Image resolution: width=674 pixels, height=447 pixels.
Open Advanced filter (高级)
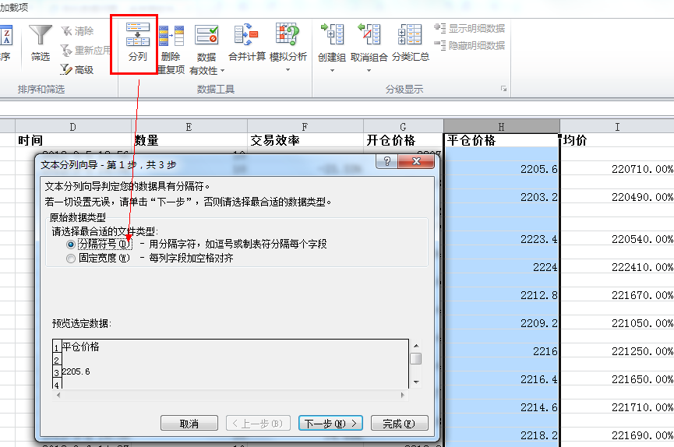[x=77, y=69]
